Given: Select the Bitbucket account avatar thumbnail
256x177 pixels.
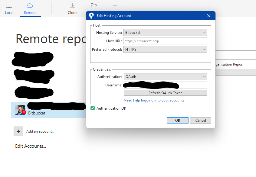Looking at the screenshot, I should (x=20, y=110).
